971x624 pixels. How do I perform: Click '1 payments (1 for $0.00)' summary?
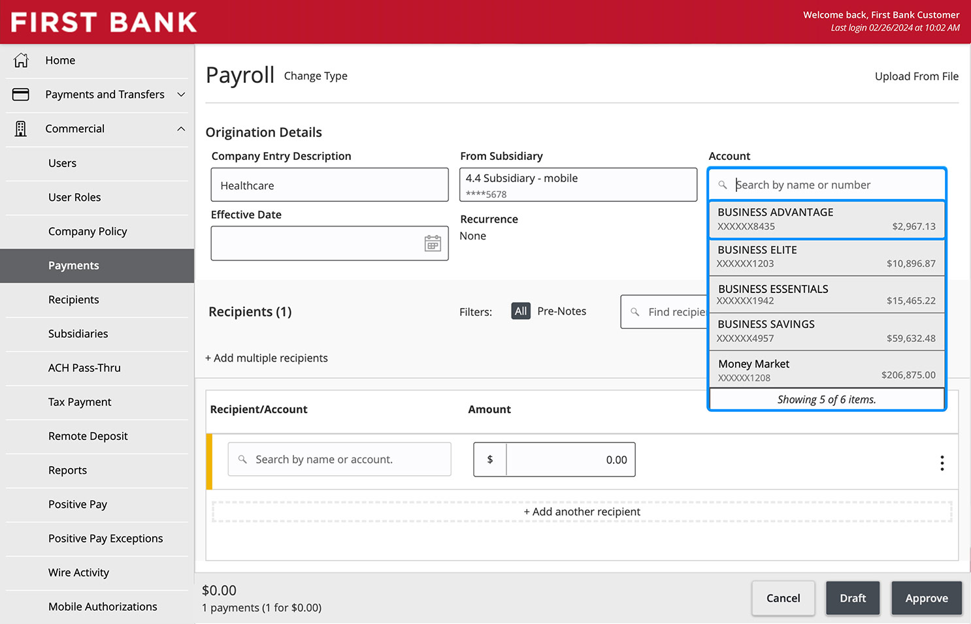[x=261, y=608]
